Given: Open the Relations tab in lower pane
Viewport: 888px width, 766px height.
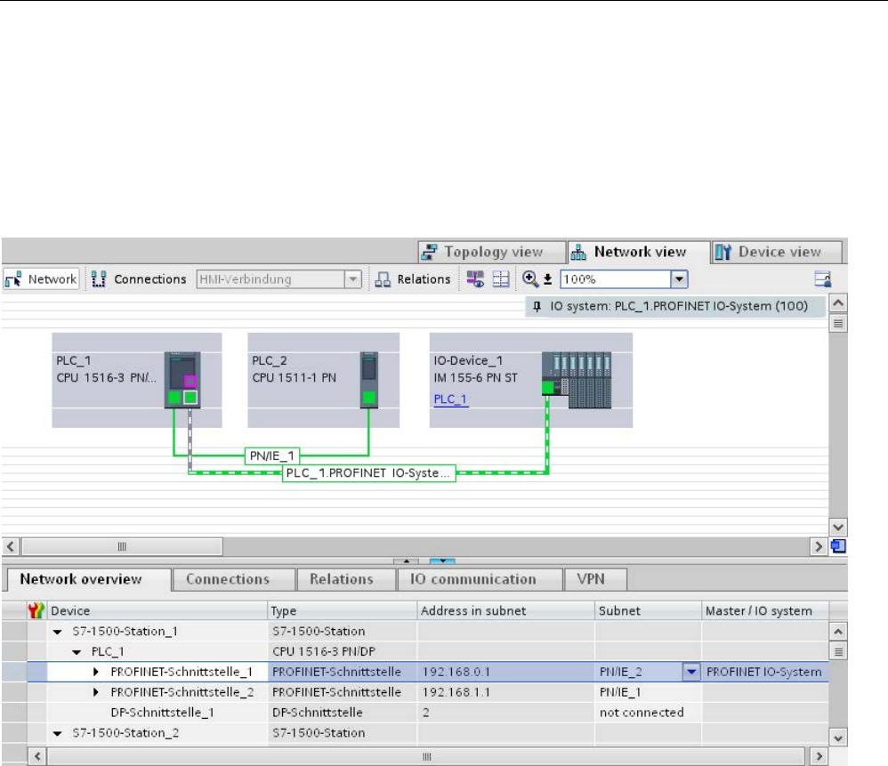Looking at the screenshot, I should tap(346, 579).
